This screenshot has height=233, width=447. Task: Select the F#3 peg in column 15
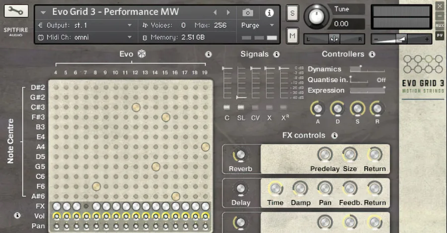click(x=165, y=117)
